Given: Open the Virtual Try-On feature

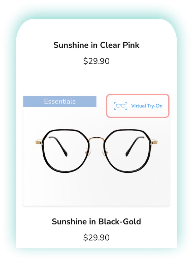Looking at the screenshot, I should click(138, 106).
